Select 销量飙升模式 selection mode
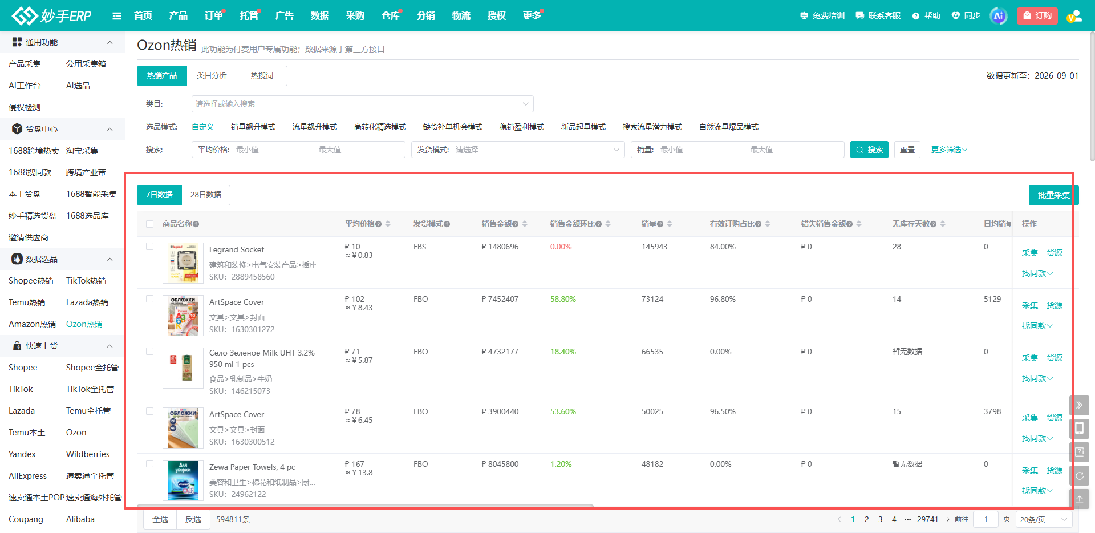The height and width of the screenshot is (533, 1095). (x=253, y=127)
